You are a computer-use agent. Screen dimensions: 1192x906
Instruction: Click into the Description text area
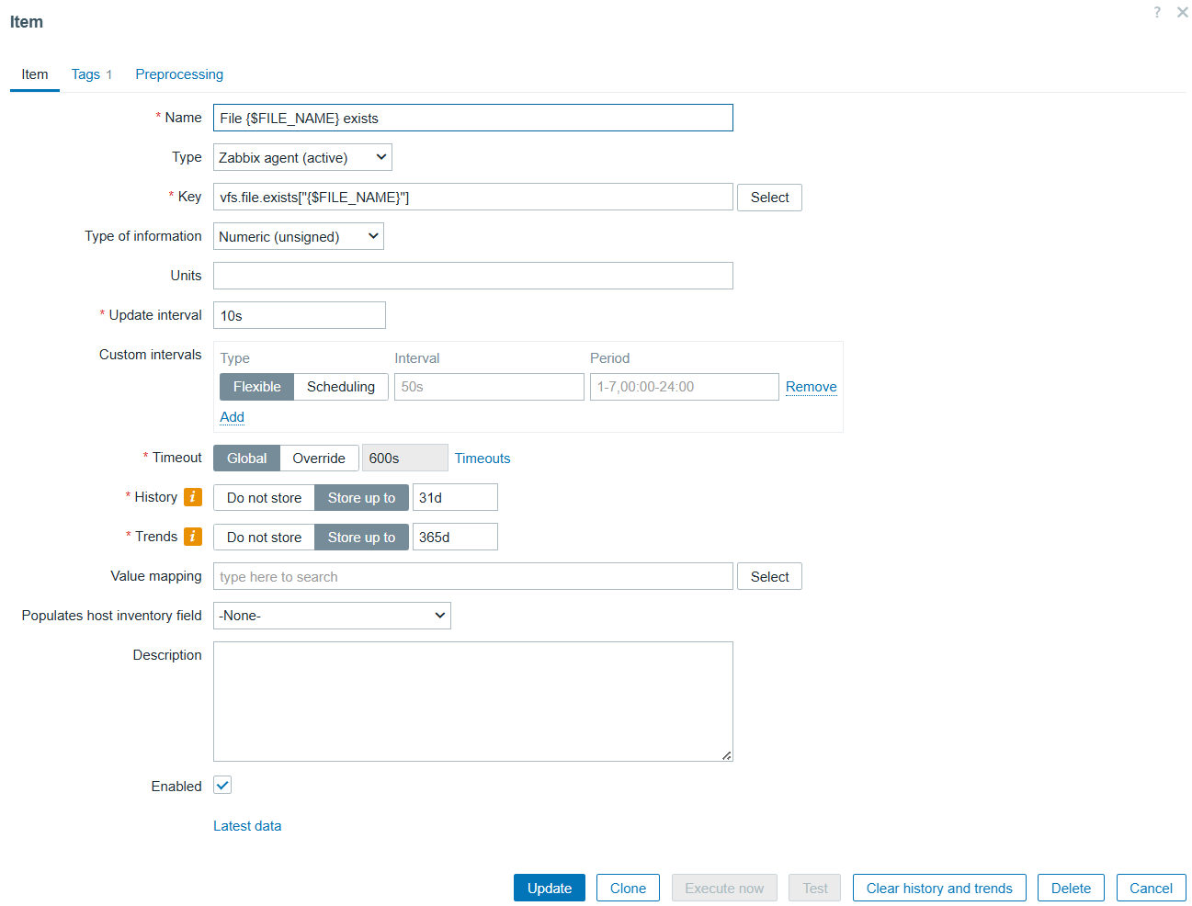coord(472,701)
